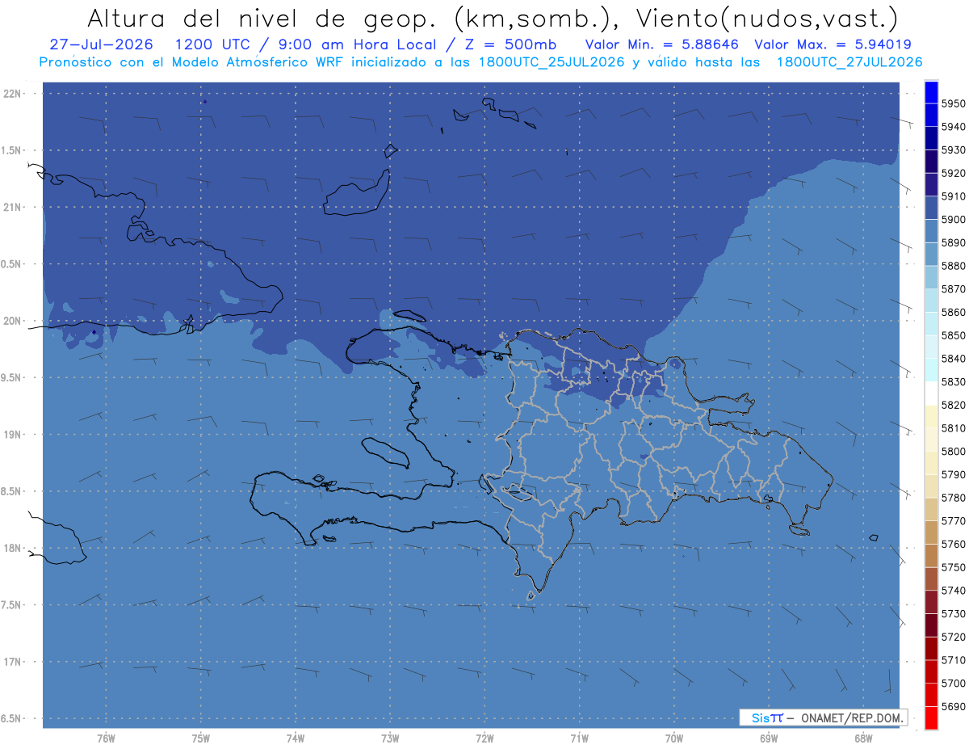
Task: Click the '72W' longitude label
Action: coord(484,738)
